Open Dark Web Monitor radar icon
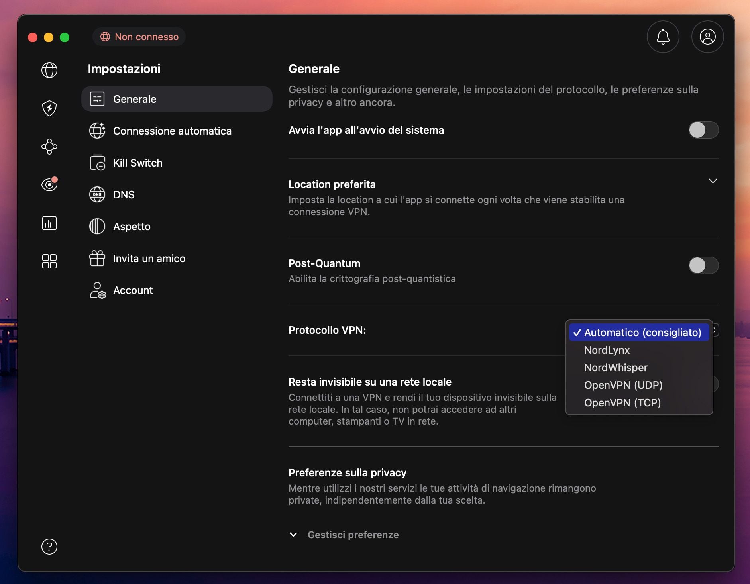Image resolution: width=750 pixels, height=584 pixels. 49,184
